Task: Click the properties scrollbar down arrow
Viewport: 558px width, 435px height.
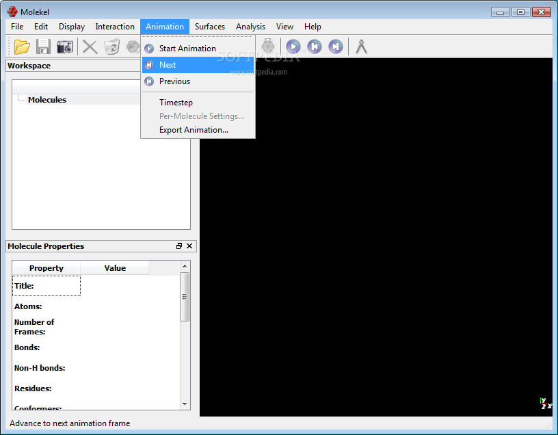Action: coord(185,404)
